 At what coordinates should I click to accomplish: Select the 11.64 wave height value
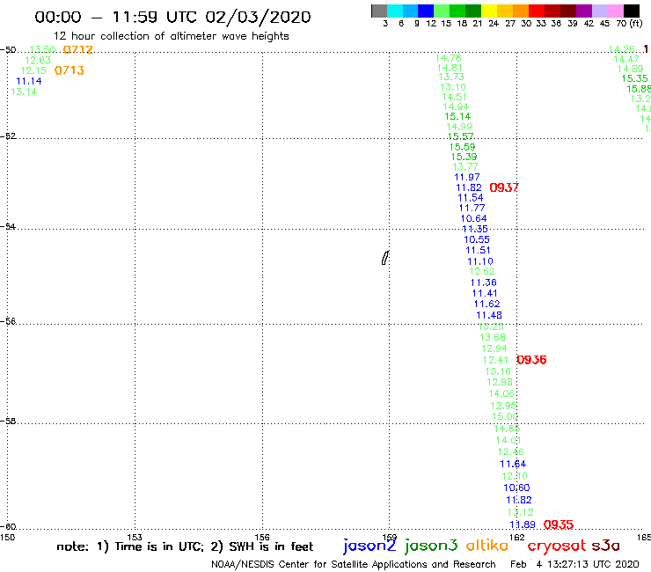[513, 464]
